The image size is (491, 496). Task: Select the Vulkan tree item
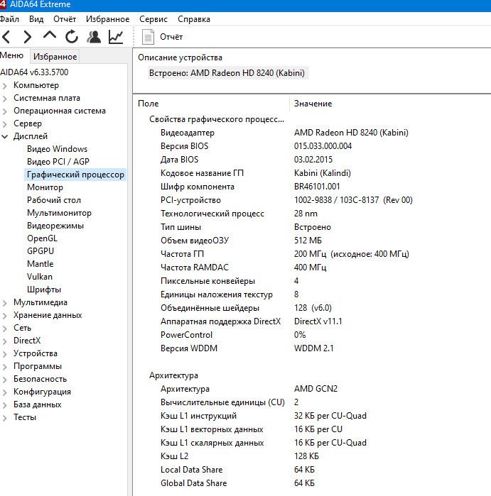click(x=40, y=277)
